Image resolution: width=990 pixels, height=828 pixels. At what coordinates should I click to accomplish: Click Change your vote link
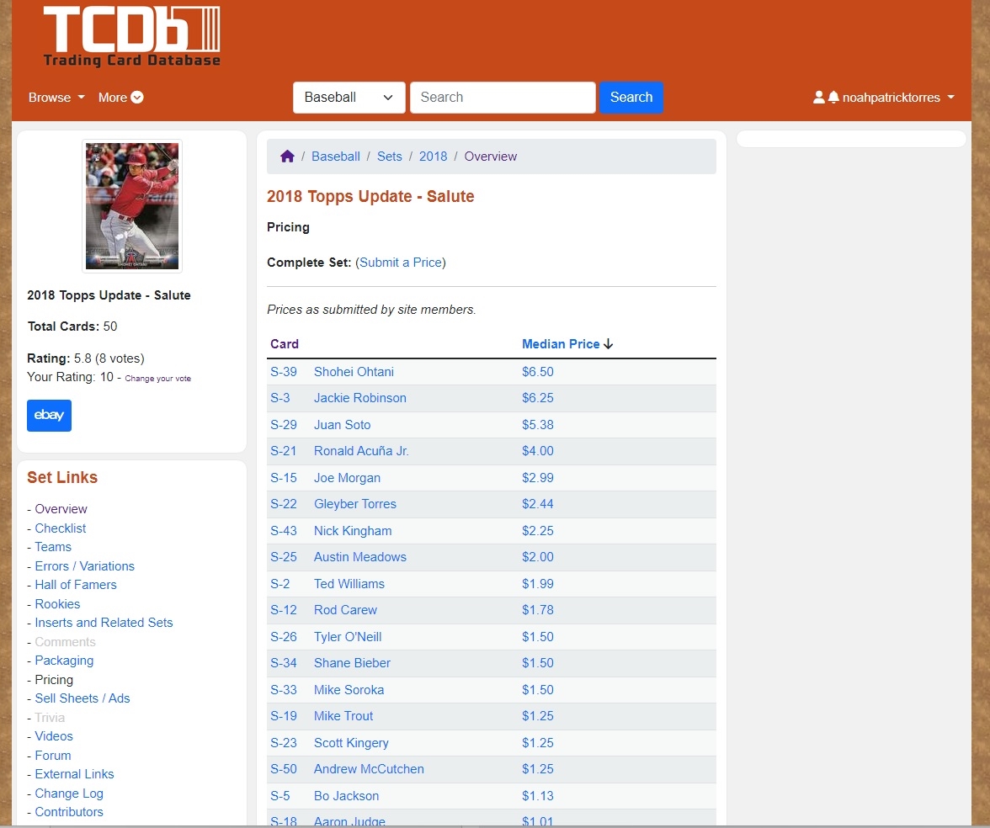158,379
